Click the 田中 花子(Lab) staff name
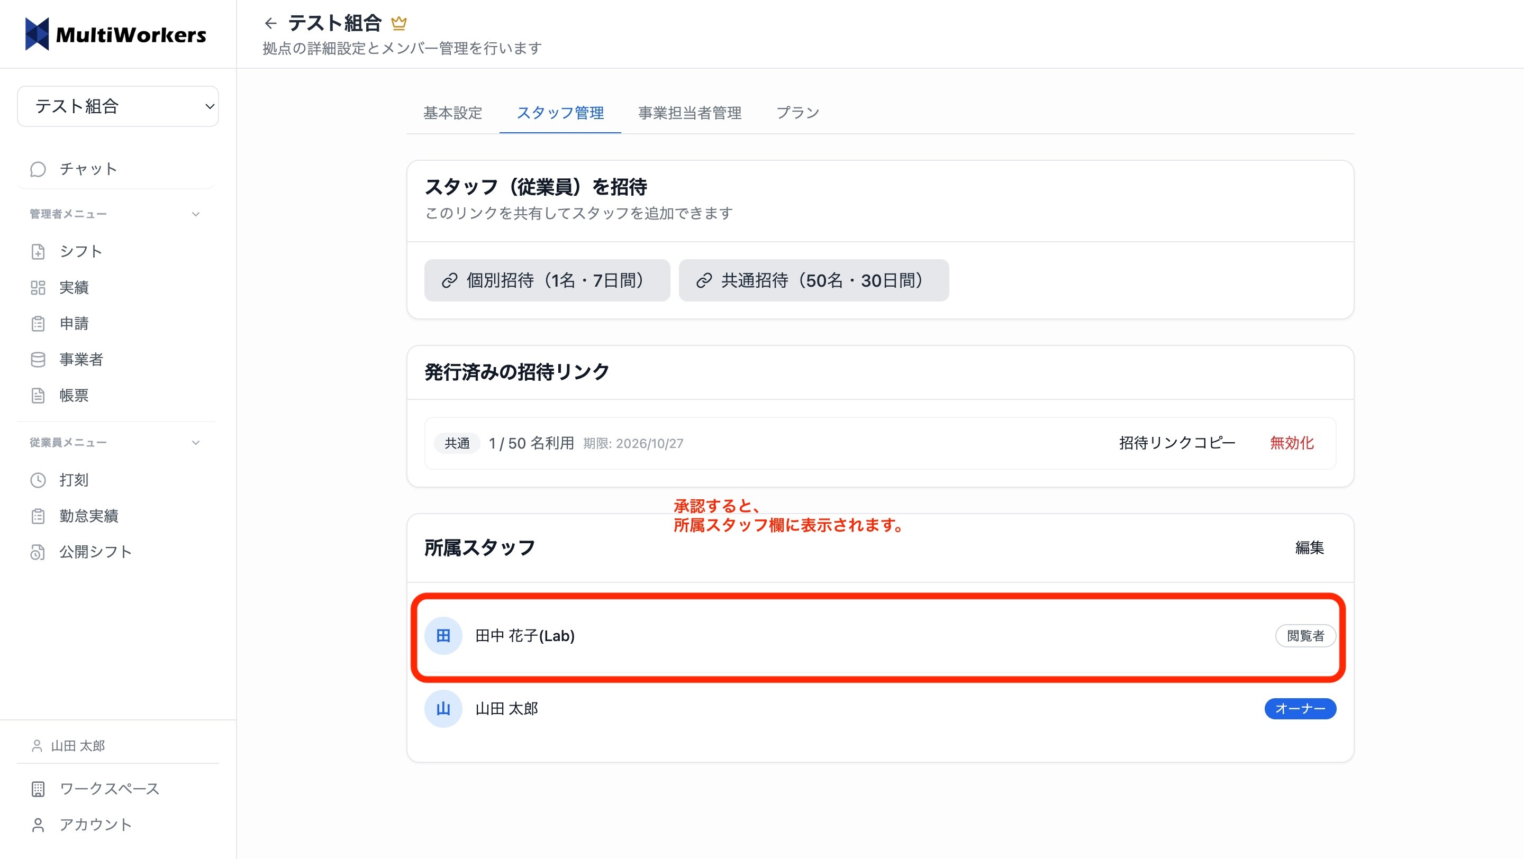This screenshot has height=859, width=1524. (x=525, y=636)
